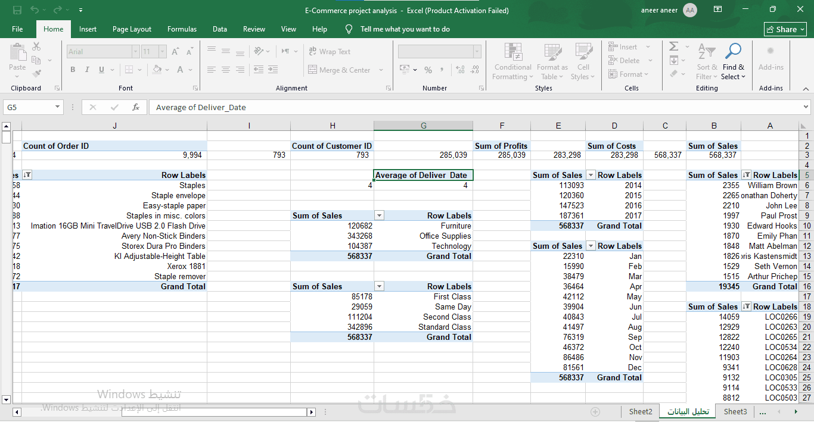The width and height of the screenshot is (814, 422).
Task: Open Find & Select magnifier
Action: click(x=733, y=61)
